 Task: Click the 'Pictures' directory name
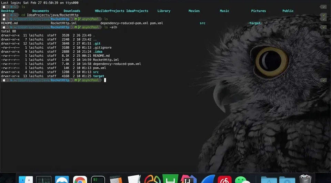point(258,11)
